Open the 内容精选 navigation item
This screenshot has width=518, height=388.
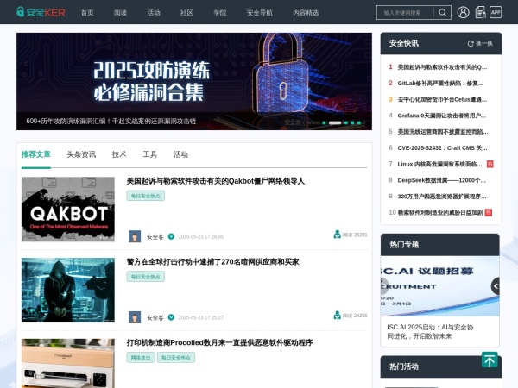[306, 13]
